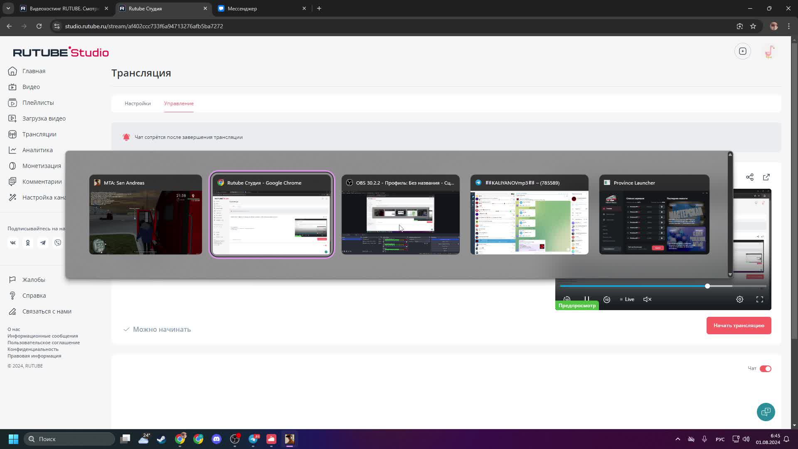Open the support chat bubble icon
Viewport: 798px width, 449px height.
[x=765, y=412]
